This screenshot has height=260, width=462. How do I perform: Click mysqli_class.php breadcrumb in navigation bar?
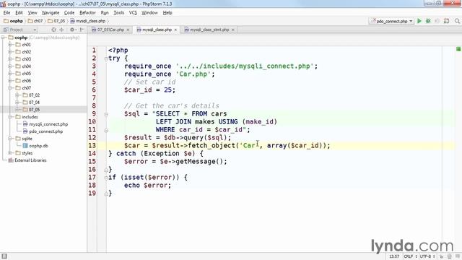[88, 21]
